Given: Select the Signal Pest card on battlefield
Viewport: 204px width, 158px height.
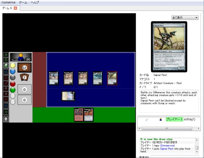Looking at the screenshot, I should (x=112, y=78).
